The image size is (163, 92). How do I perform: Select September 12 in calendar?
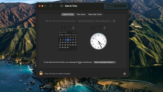[x=75, y=40]
